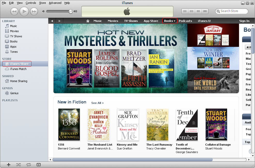
Task: Open the Kinsey and Me book cover
Action: coord(128,125)
